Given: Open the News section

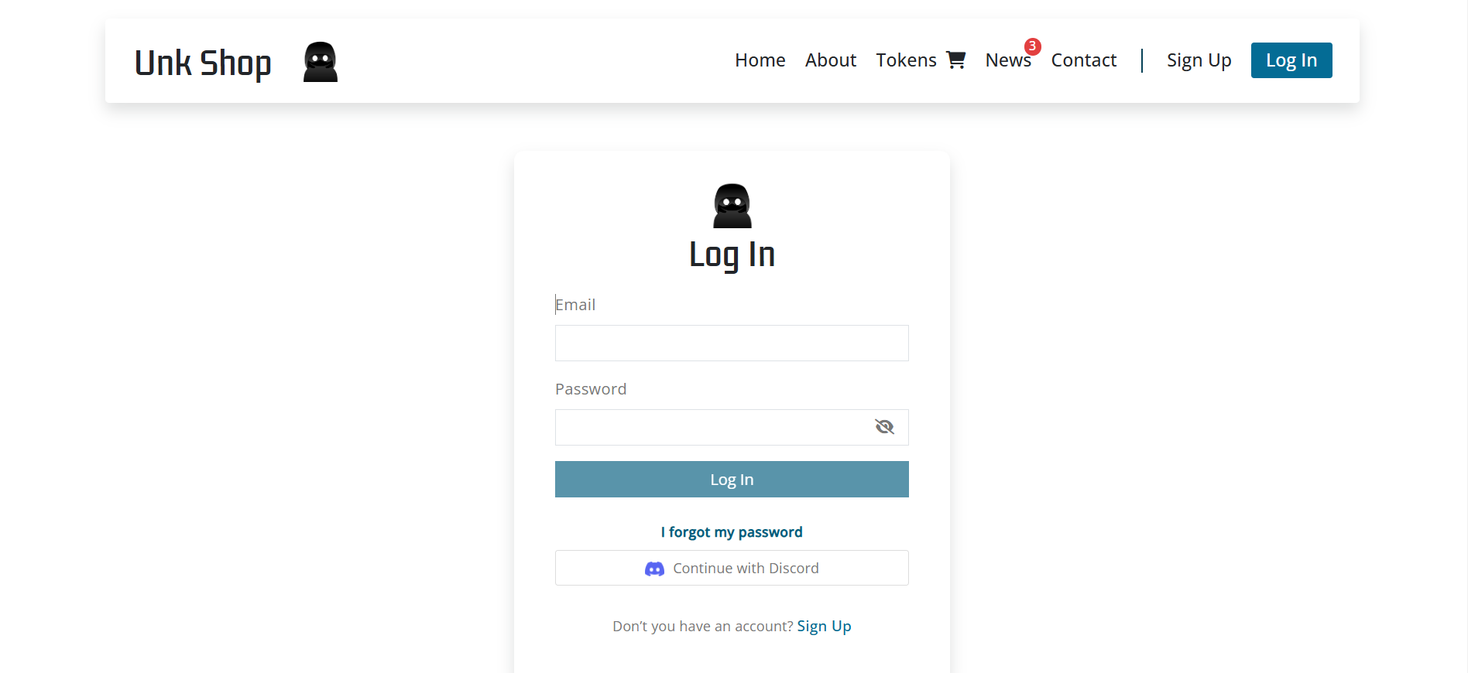Looking at the screenshot, I should pos(1008,60).
